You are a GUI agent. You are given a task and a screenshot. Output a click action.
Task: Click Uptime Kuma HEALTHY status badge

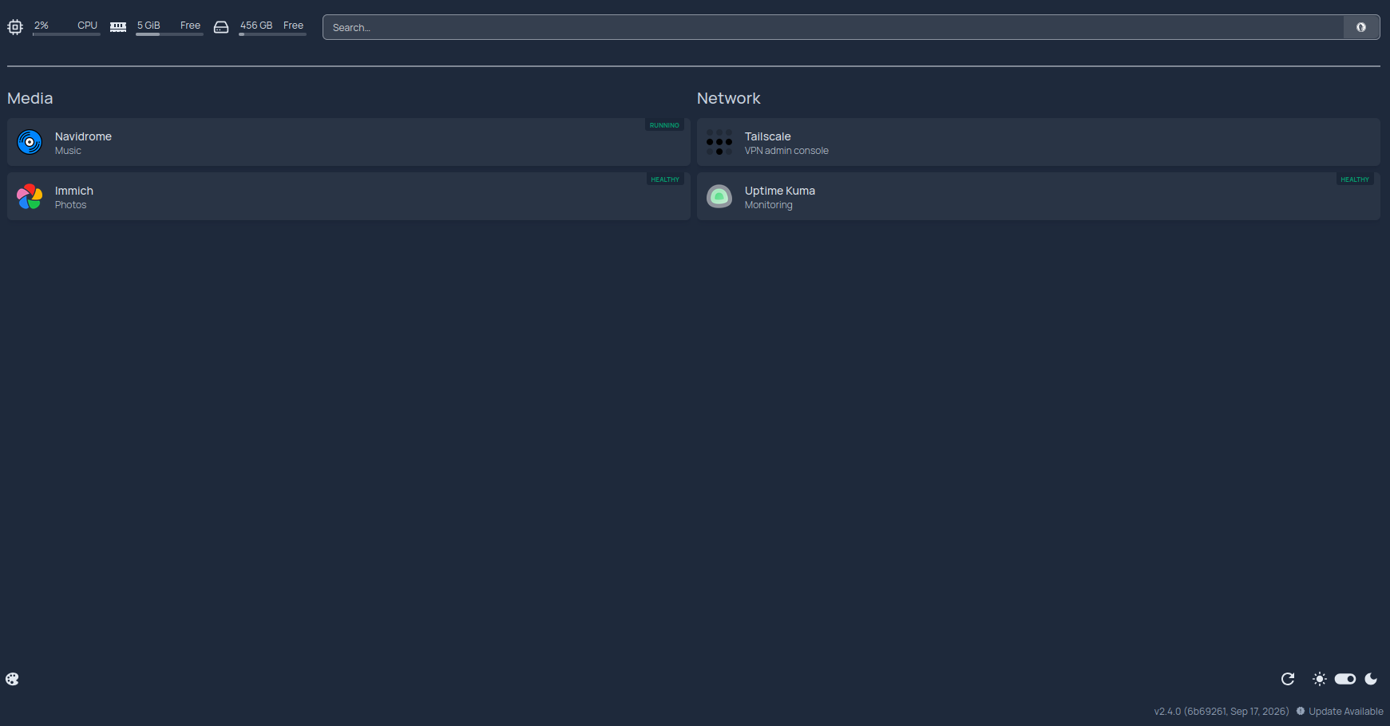(1355, 180)
